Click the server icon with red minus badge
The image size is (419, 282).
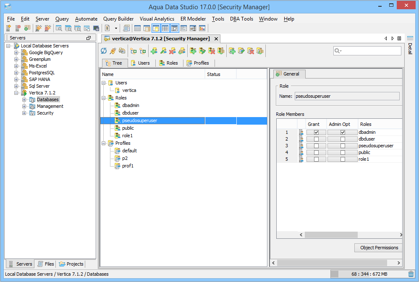[x=18, y=28]
